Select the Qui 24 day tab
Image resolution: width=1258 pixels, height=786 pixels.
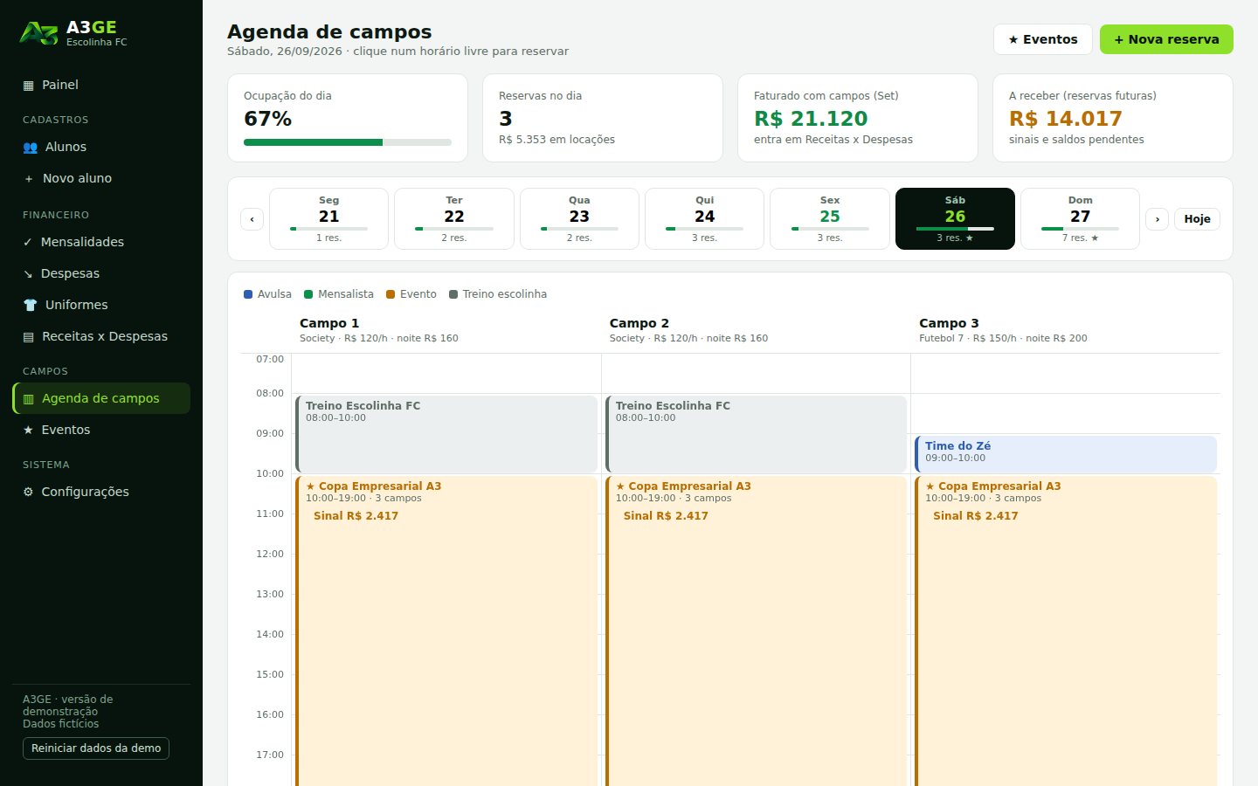[x=704, y=218]
